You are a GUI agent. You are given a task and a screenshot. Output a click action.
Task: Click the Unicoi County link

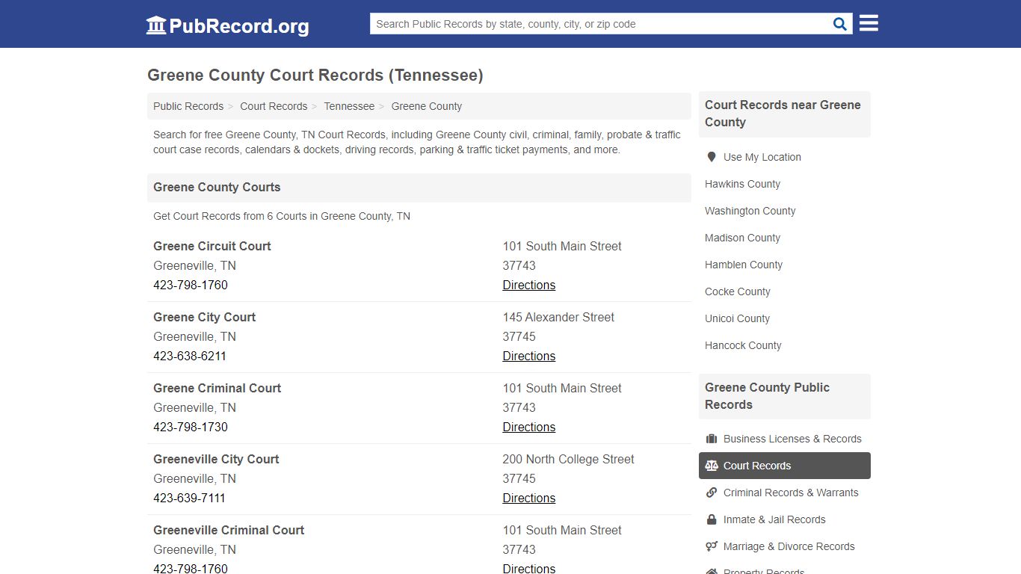[x=737, y=318]
